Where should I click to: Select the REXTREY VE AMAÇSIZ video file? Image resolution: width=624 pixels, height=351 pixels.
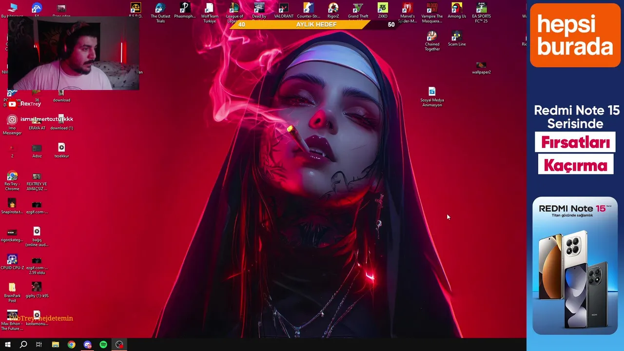pyautogui.click(x=37, y=181)
